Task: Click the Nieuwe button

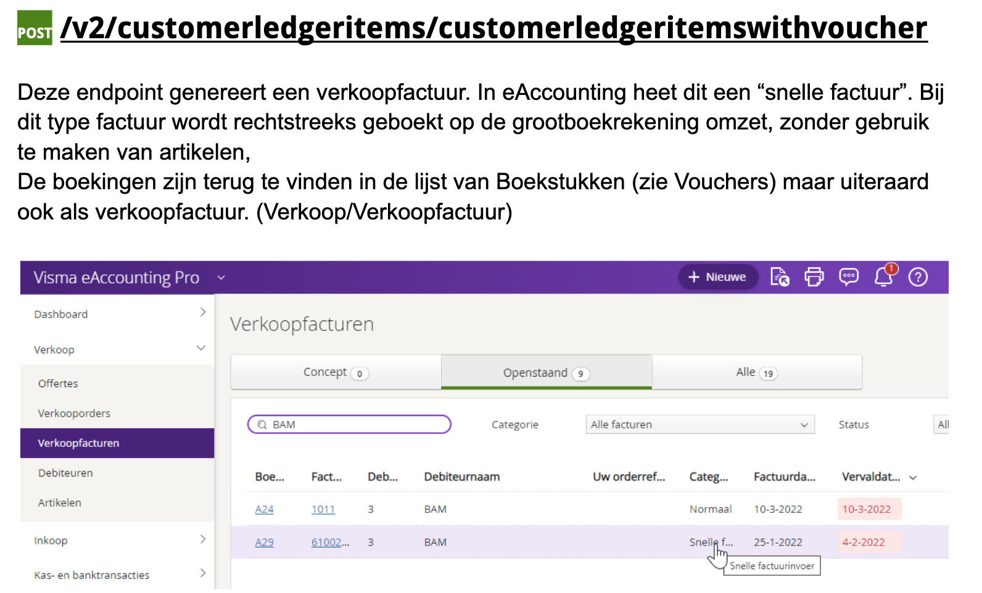Action: pyautogui.click(x=718, y=277)
